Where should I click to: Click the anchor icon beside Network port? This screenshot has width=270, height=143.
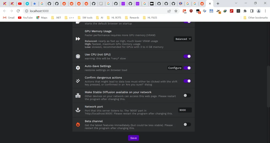click(78, 110)
